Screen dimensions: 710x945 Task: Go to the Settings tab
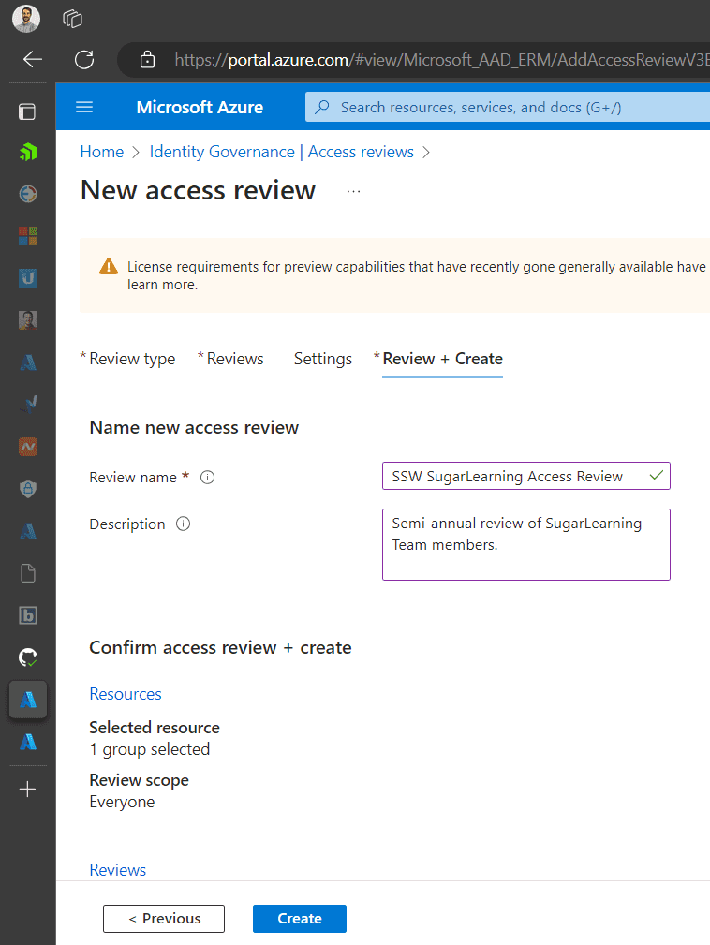coord(322,359)
